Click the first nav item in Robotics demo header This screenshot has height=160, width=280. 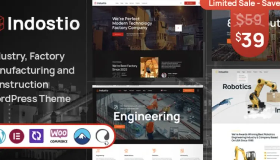coord(239,72)
